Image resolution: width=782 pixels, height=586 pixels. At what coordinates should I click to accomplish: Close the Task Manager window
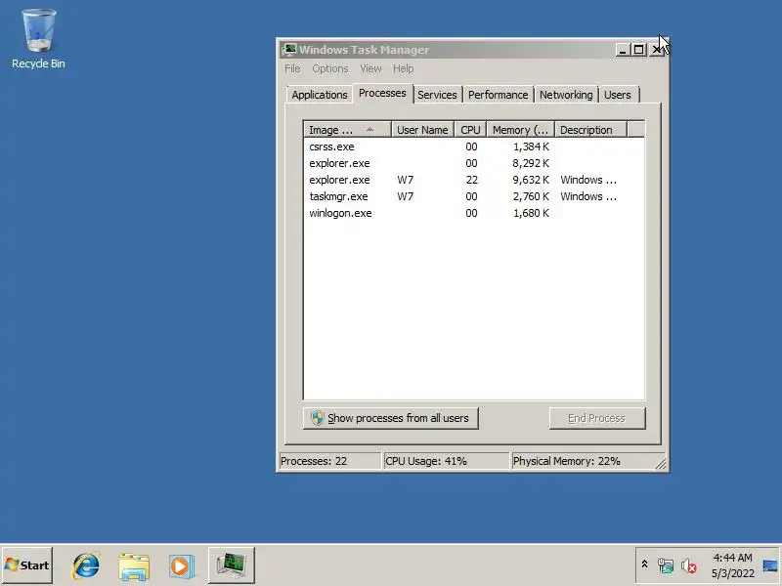[x=657, y=50]
